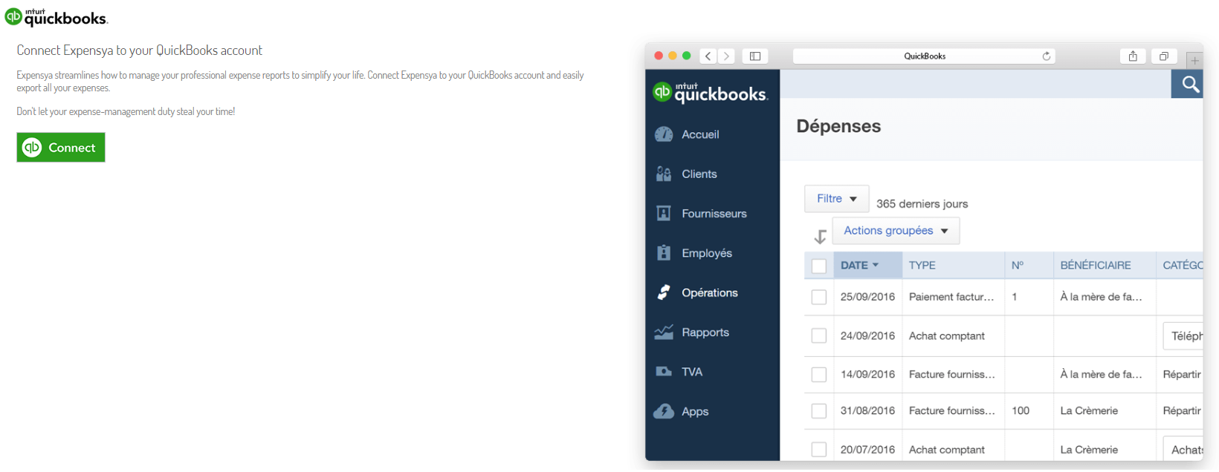Tick the checkbox for 31/08/2016 row

[x=819, y=411]
